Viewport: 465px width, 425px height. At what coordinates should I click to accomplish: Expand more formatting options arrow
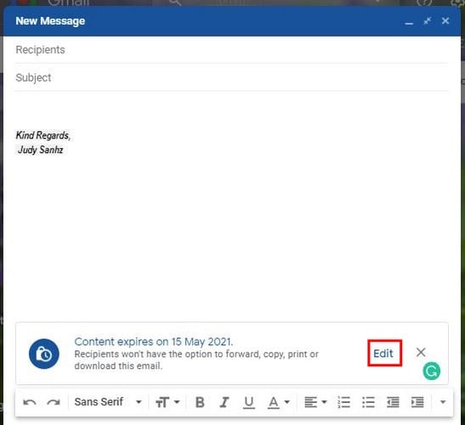pos(443,402)
